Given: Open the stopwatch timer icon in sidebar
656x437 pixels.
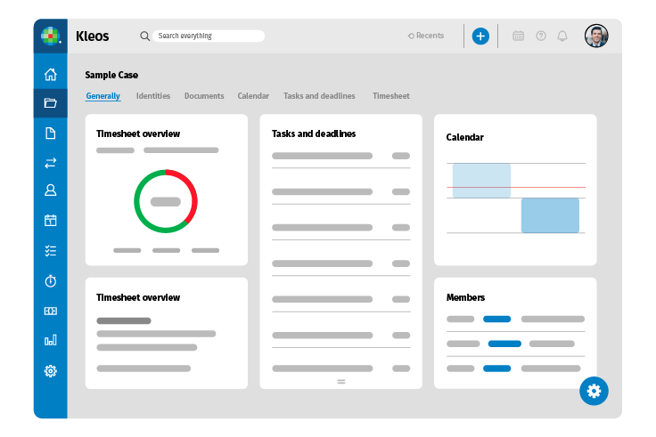Looking at the screenshot, I should click(51, 281).
